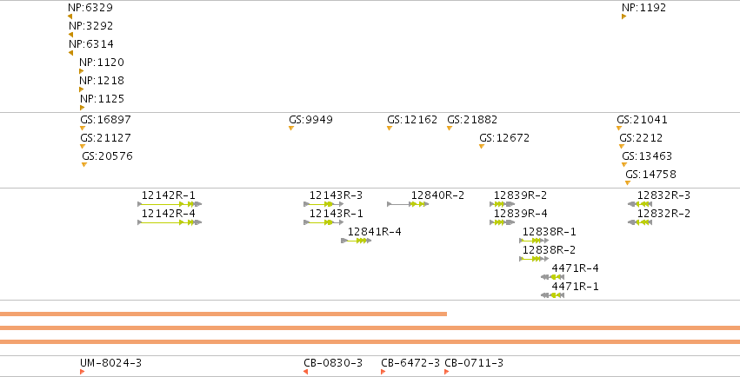This screenshot has width=740, height=377.
Task: Select the 12840R-2 transcript
Action: (x=408, y=204)
